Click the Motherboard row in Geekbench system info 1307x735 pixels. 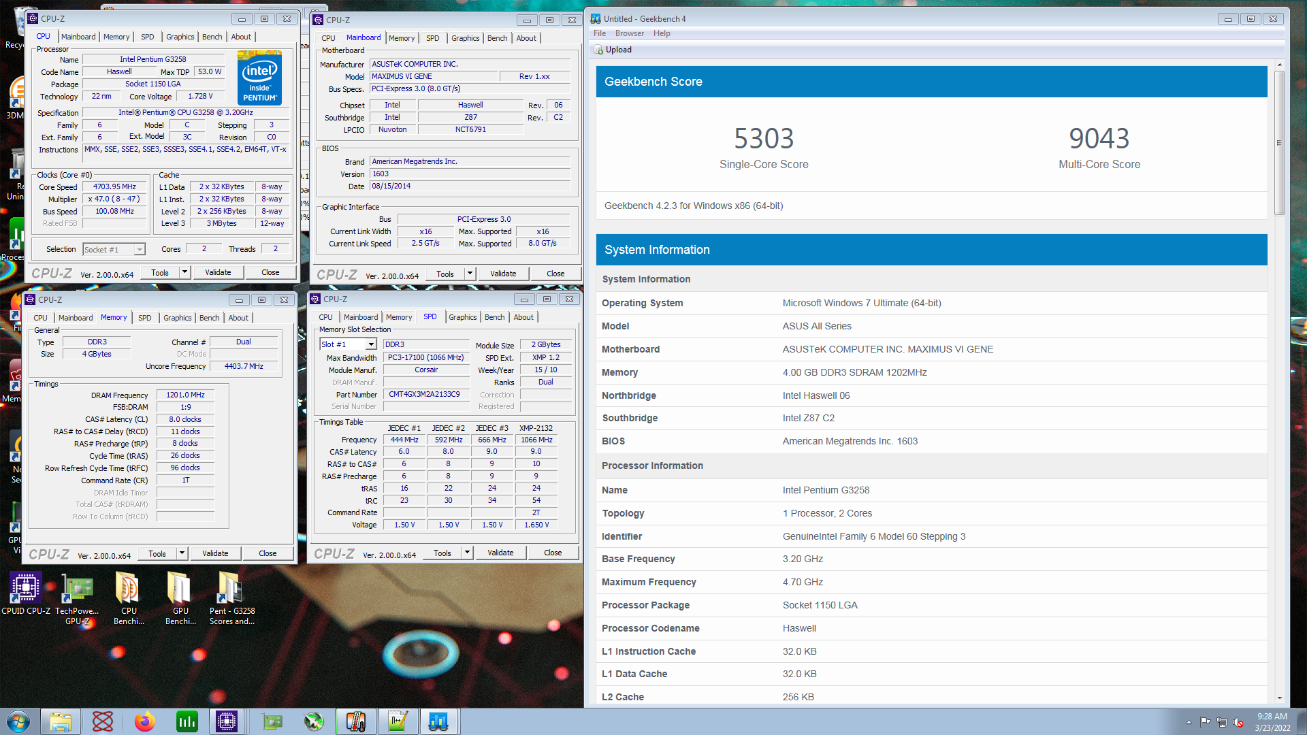(931, 349)
